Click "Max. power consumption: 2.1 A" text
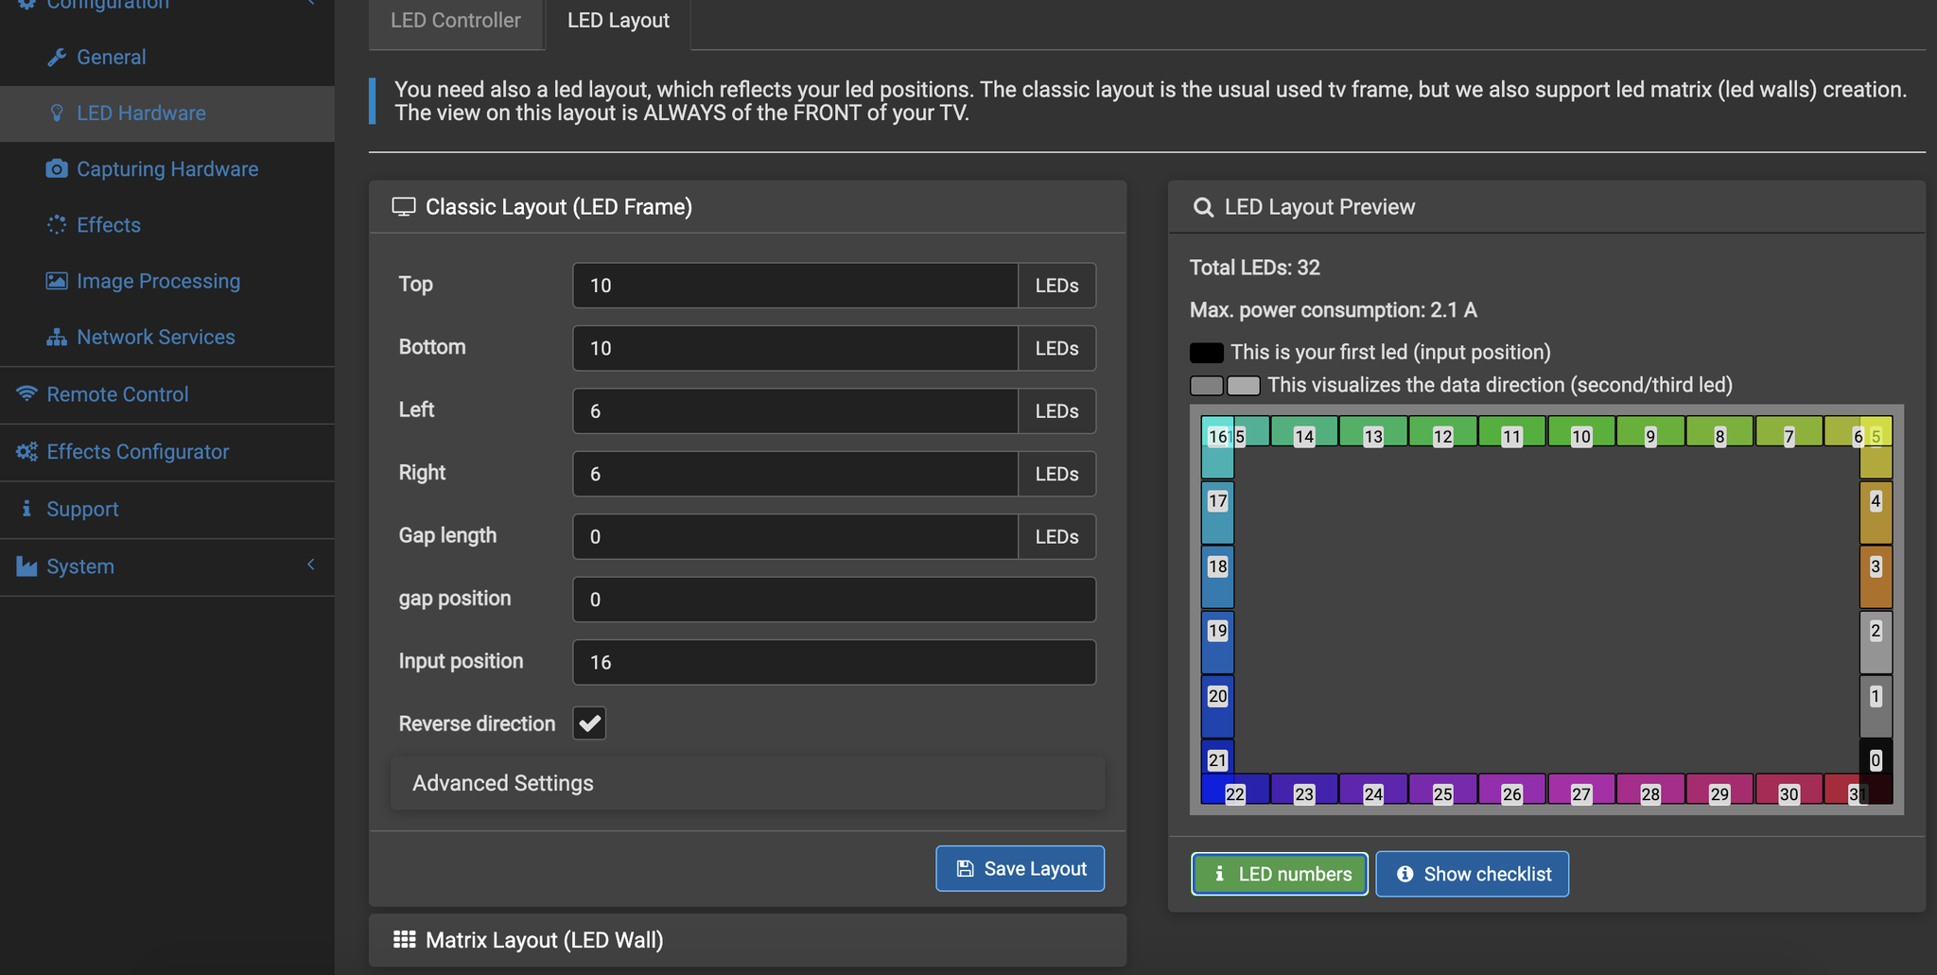Viewport: 1937px width, 975px height. [x=1334, y=310]
